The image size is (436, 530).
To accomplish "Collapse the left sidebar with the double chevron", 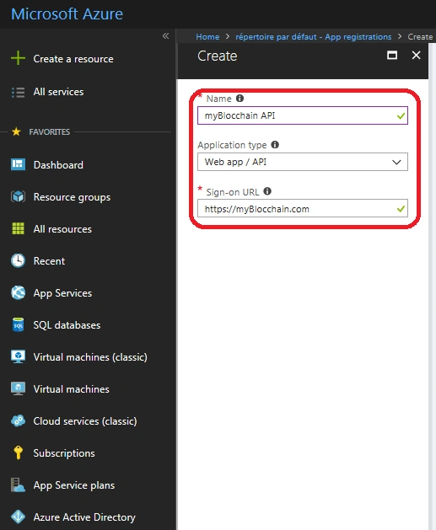I will coord(165,36).
